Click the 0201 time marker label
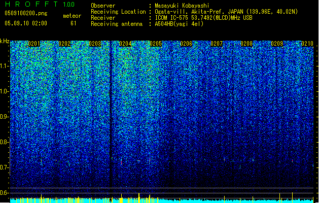This screenshot has height=203, width=319. 34,44
